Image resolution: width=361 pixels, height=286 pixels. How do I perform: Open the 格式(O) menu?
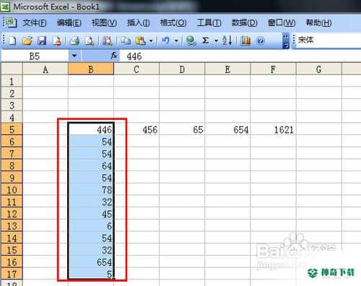(173, 23)
